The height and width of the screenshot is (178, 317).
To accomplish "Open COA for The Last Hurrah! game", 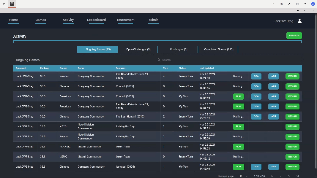I will 256,117.
